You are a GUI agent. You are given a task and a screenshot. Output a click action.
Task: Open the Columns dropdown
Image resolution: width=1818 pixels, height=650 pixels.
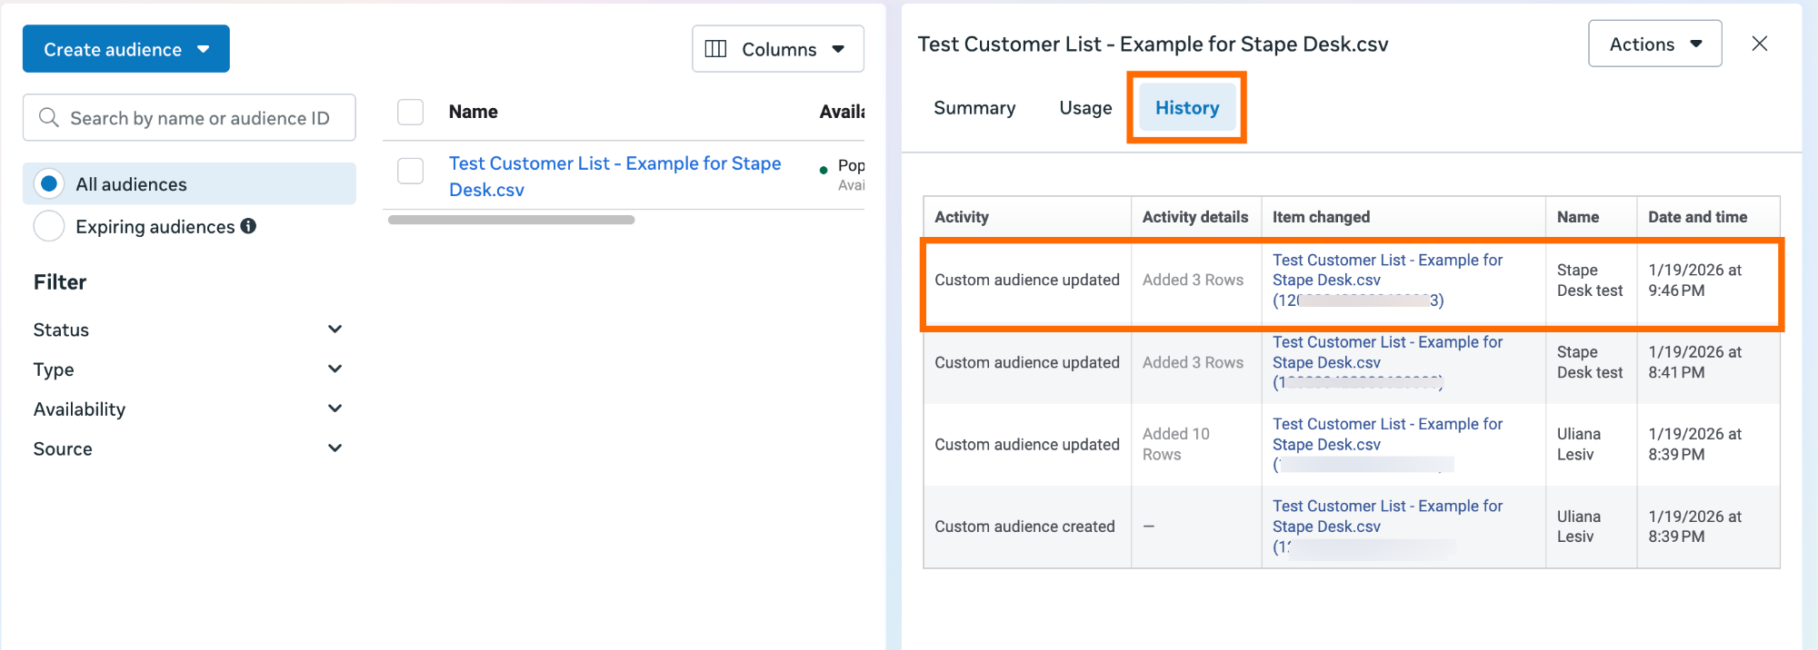coord(778,49)
